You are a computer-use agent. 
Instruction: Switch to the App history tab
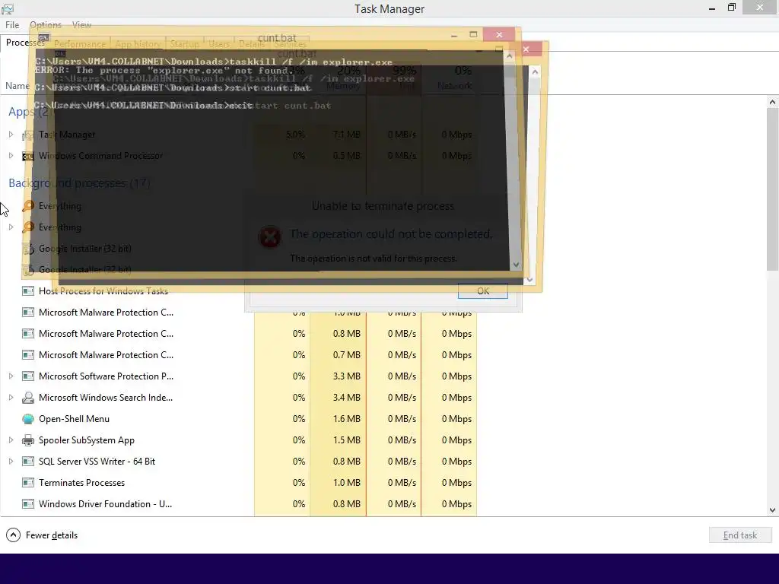(x=138, y=44)
